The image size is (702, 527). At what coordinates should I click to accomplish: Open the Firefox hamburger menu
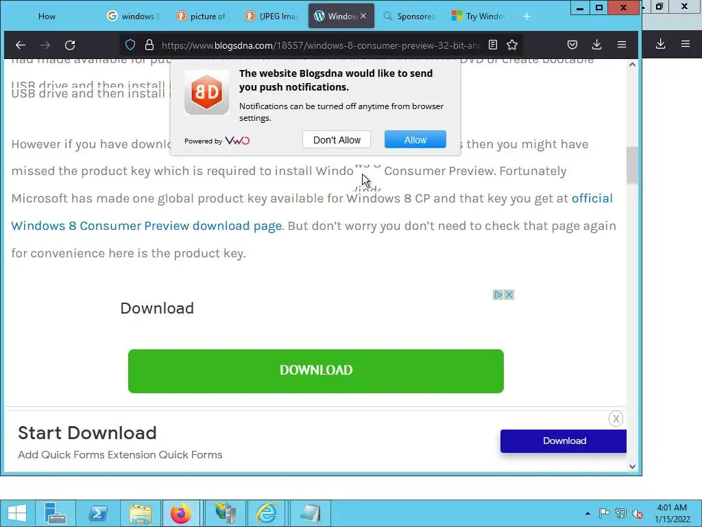(621, 45)
